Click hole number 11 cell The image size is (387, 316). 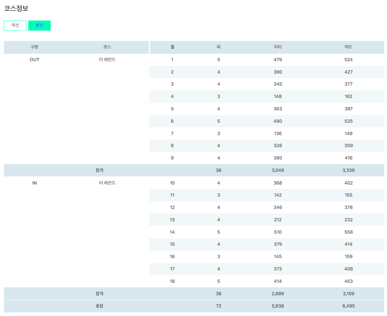click(172, 195)
